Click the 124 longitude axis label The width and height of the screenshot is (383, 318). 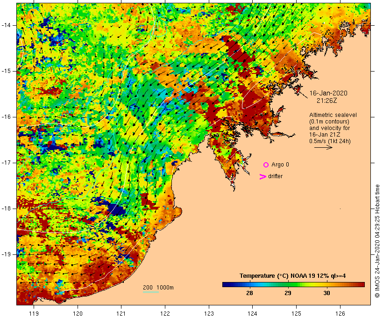pos(252,313)
